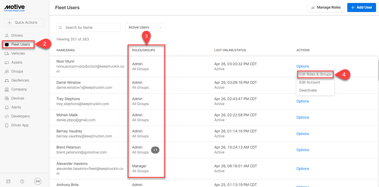
Task: Click the NAME/EMAIL column header
Action: pos(66,50)
